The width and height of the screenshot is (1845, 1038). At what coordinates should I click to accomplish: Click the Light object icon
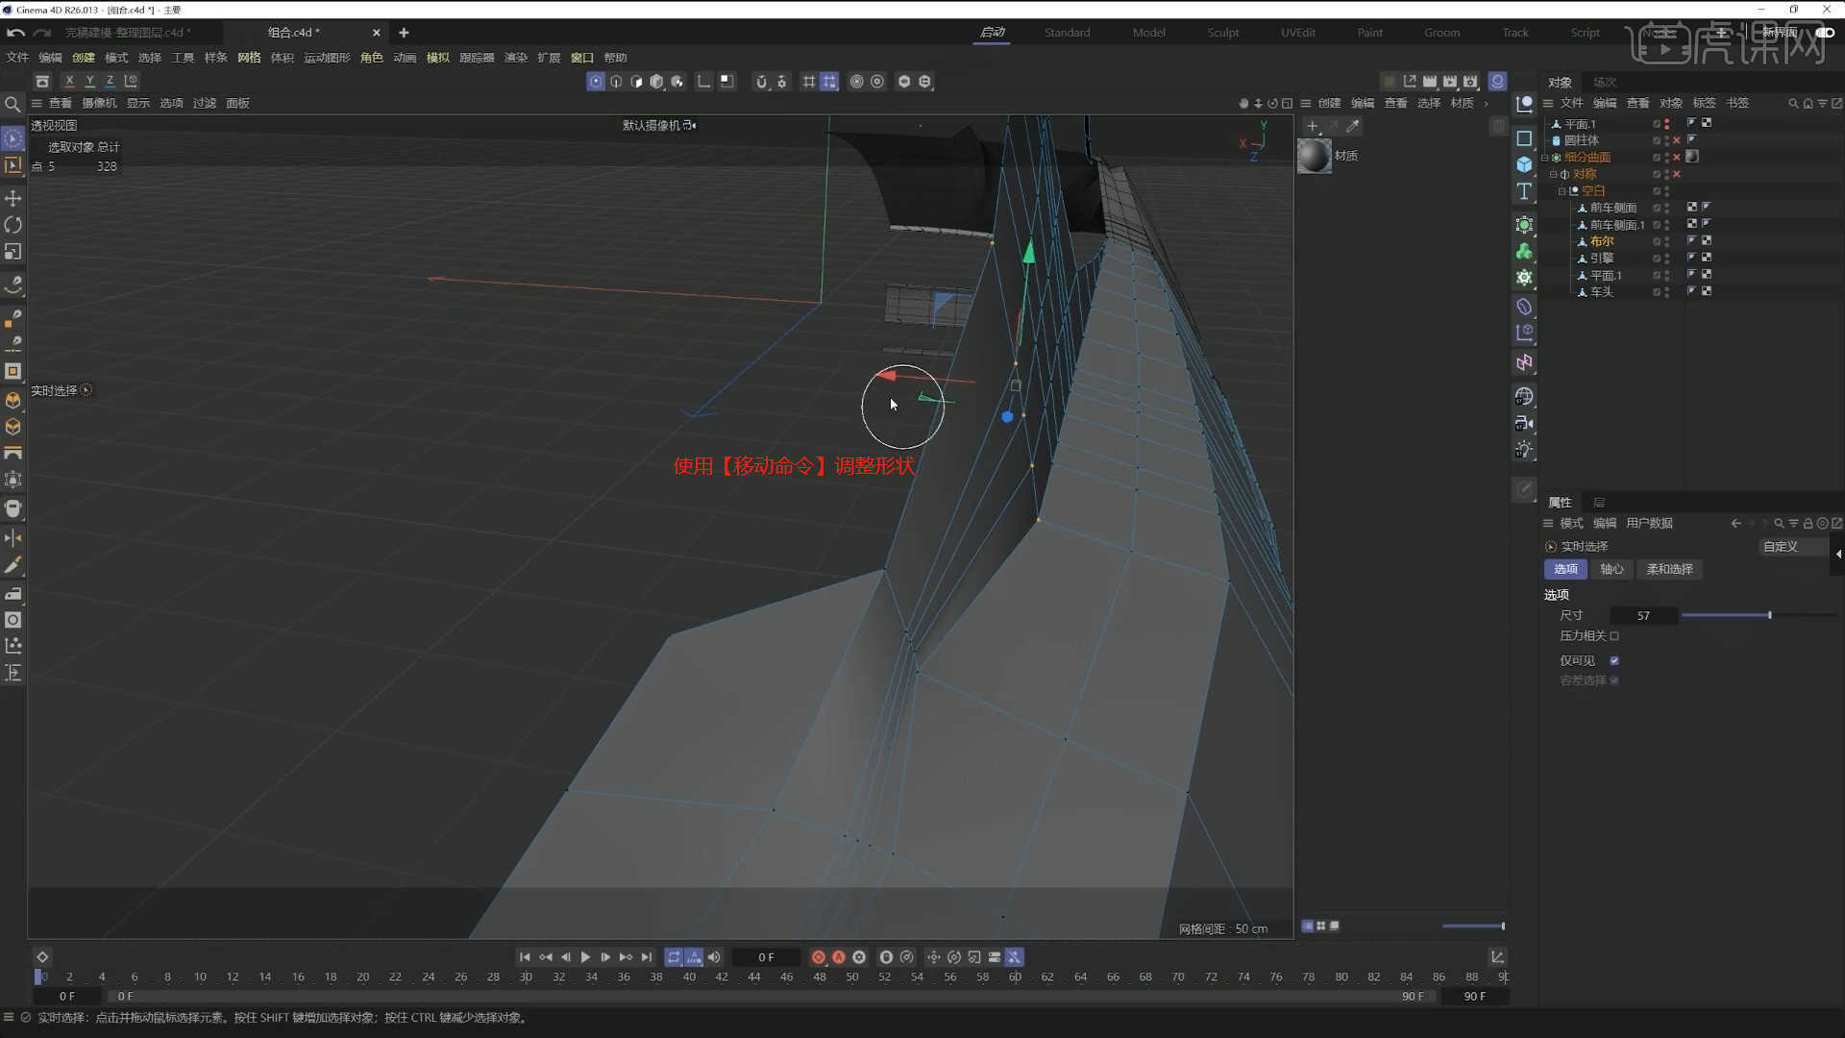(x=1524, y=450)
